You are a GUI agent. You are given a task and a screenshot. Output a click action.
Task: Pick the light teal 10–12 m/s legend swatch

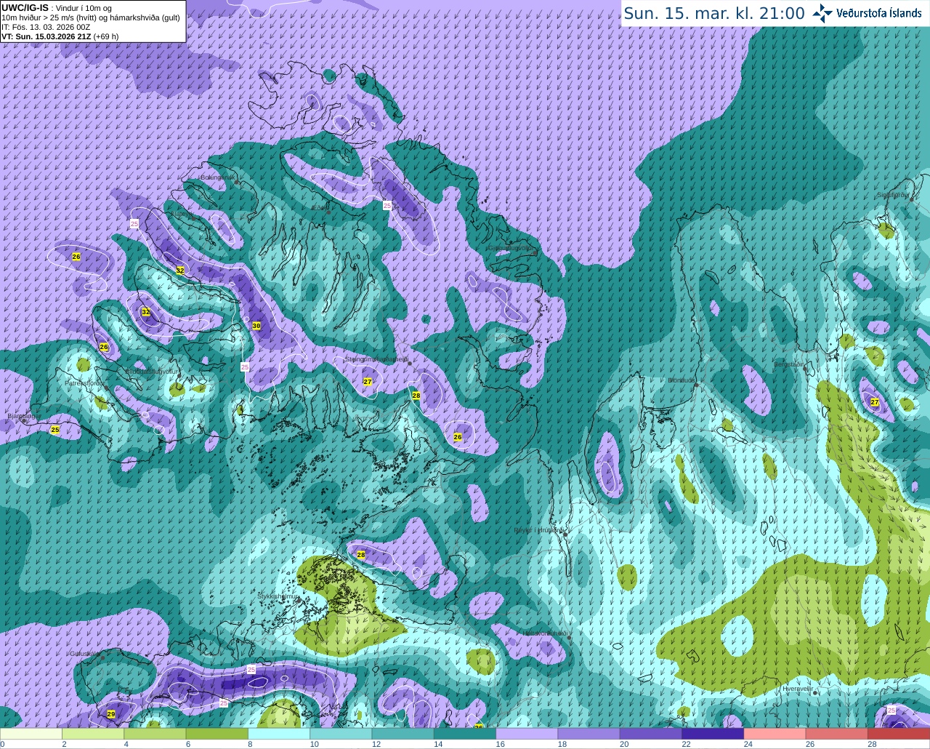341,734
